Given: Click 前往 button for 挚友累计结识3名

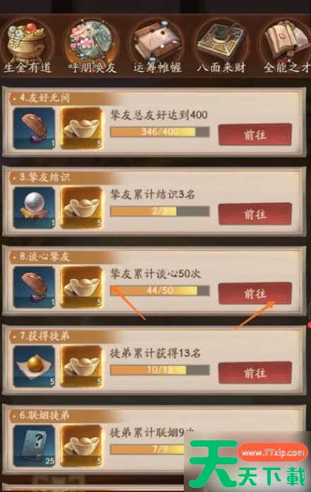Looking at the screenshot, I should pos(255,214).
